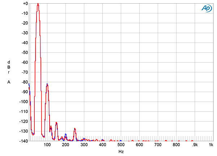Image resolution: width=217 pixels, height=156 pixels.
Task: Click the Hz axis title
Action: coord(121,152)
